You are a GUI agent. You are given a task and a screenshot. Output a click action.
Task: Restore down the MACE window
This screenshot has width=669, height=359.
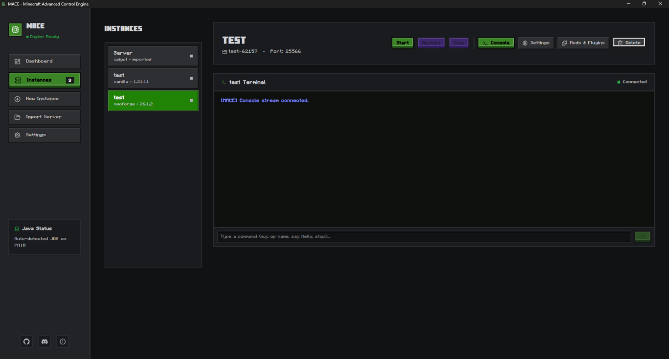pyautogui.click(x=644, y=3)
